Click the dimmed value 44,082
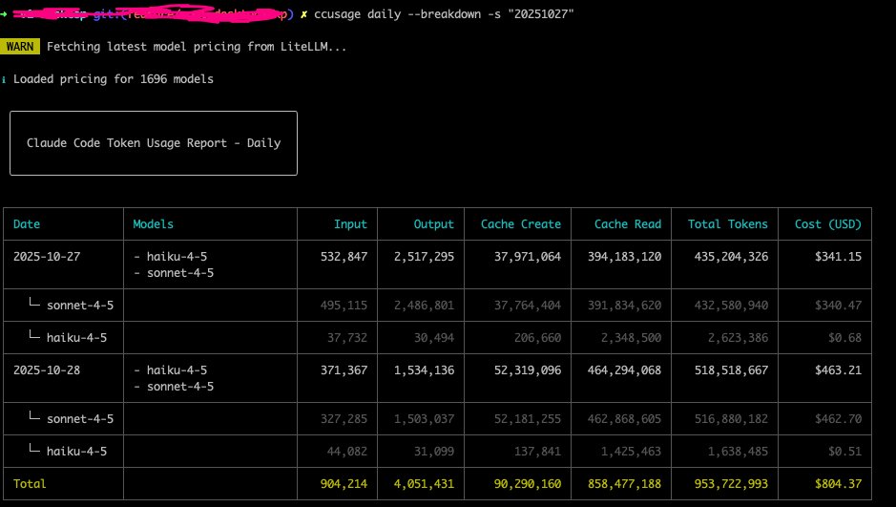Image resolution: width=896 pixels, height=507 pixels. point(347,452)
